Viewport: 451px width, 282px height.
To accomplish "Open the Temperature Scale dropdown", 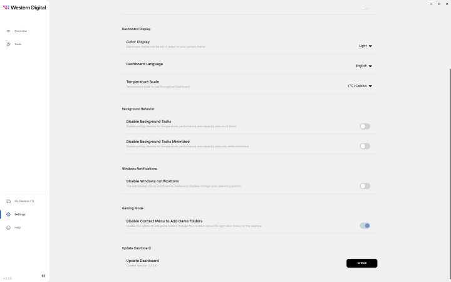I will click(x=360, y=86).
